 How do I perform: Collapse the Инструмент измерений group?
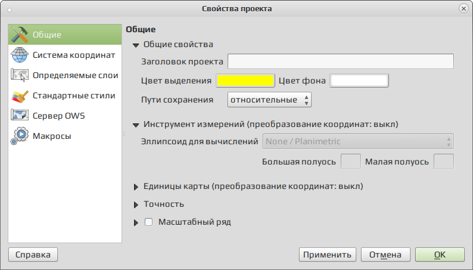tap(136, 125)
